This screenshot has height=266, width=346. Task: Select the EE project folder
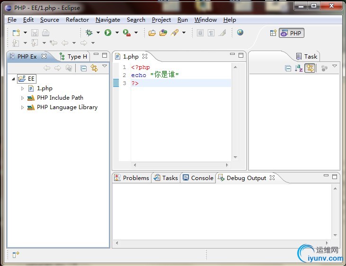coord(27,79)
